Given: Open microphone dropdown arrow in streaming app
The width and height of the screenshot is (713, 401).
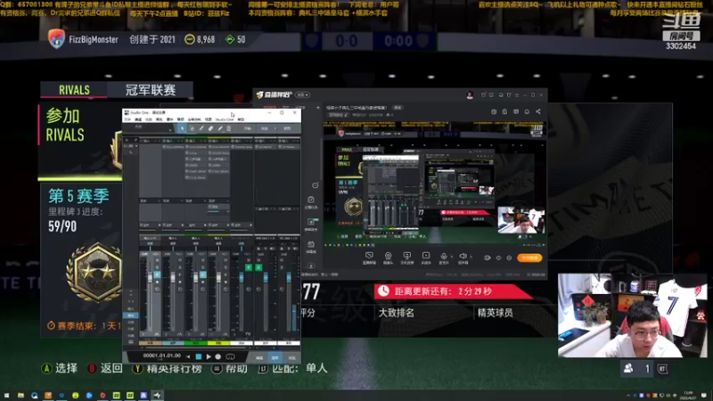Looking at the screenshot, I should [x=452, y=257].
